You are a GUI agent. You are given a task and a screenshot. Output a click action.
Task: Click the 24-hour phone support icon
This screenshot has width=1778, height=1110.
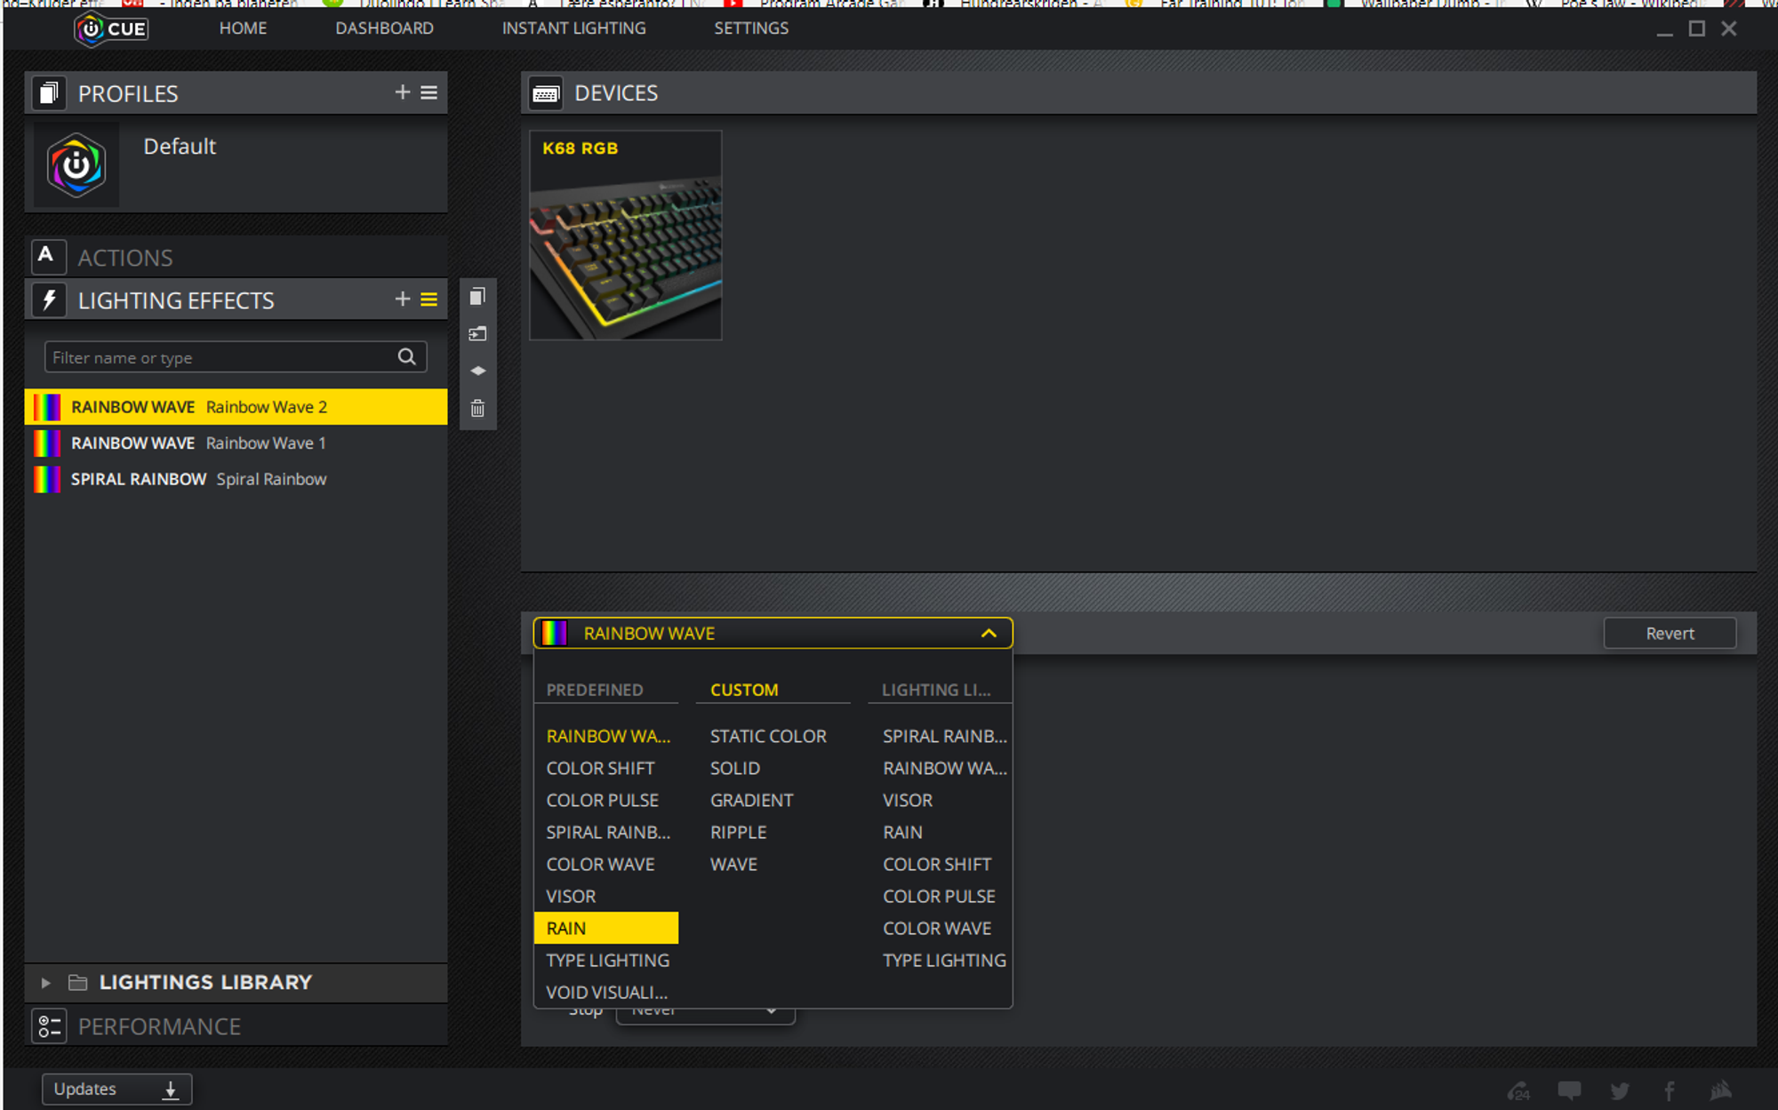point(1519,1090)
